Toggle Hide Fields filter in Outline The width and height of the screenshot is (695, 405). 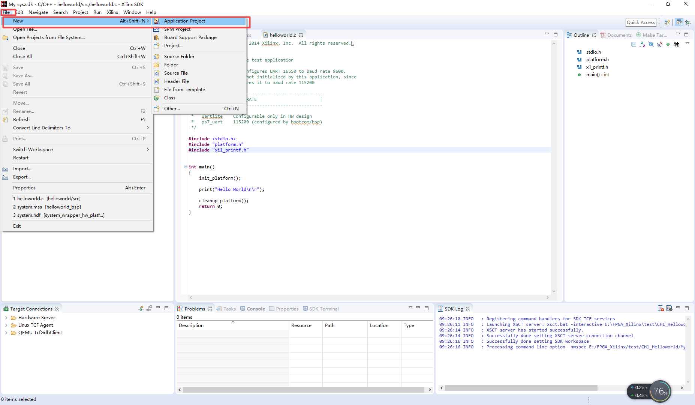(x=651, y=44)
